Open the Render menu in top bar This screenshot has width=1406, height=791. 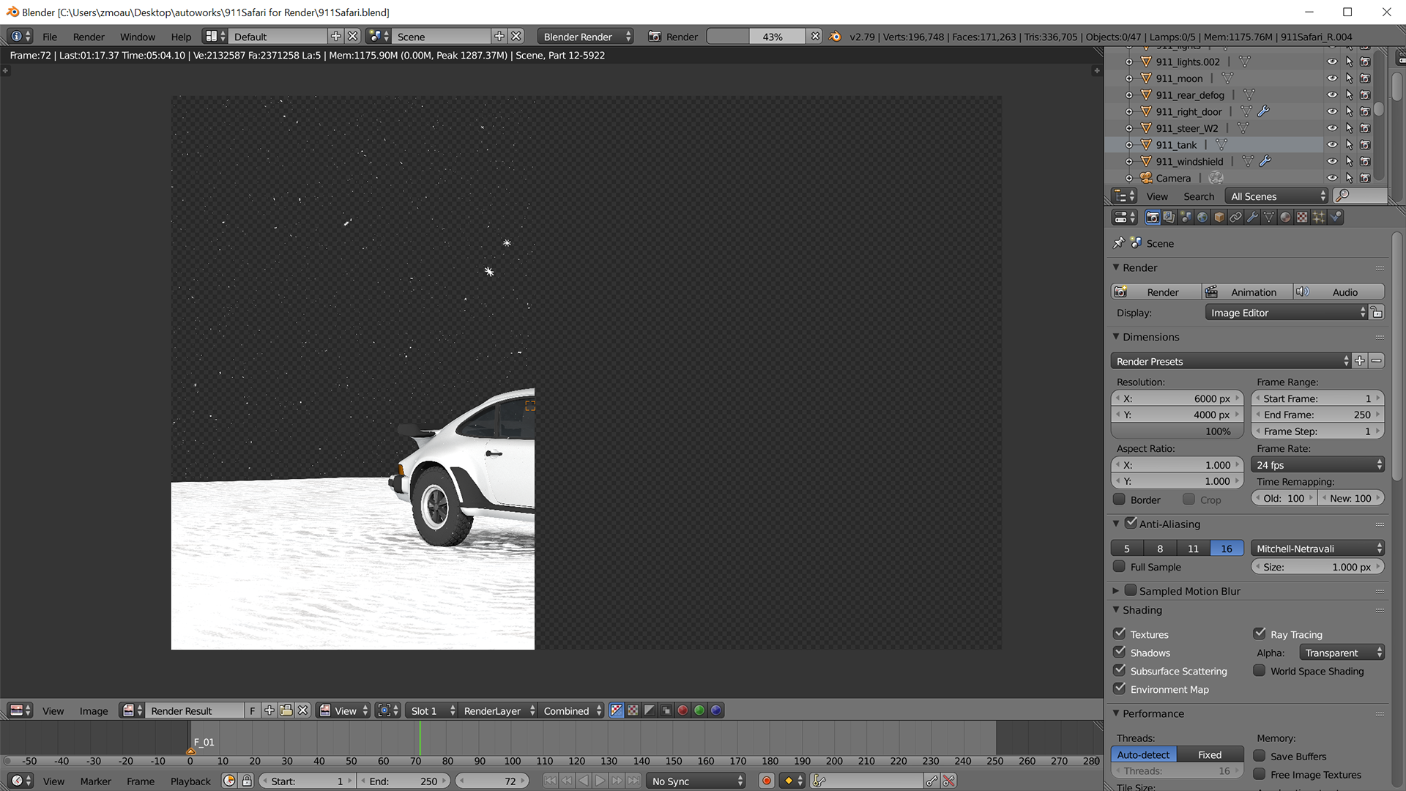click(x=89, y=37)
